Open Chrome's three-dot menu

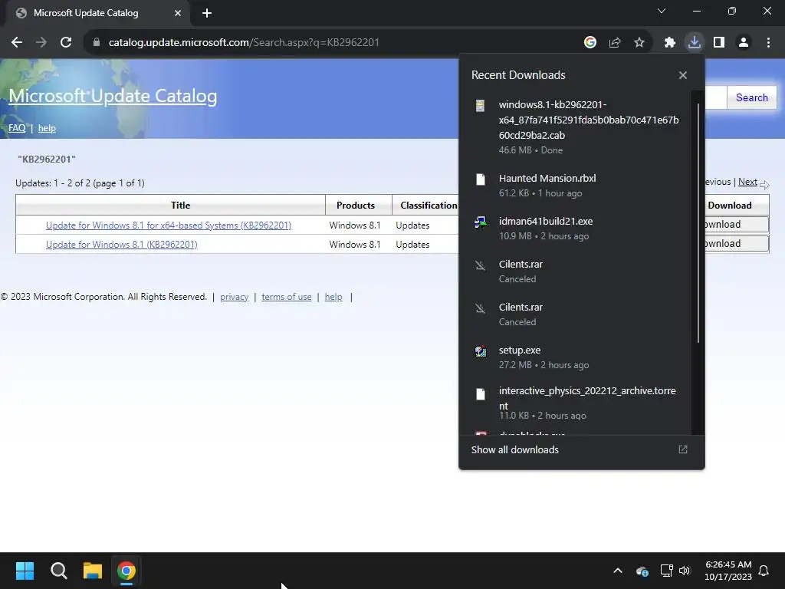point(768,43)
